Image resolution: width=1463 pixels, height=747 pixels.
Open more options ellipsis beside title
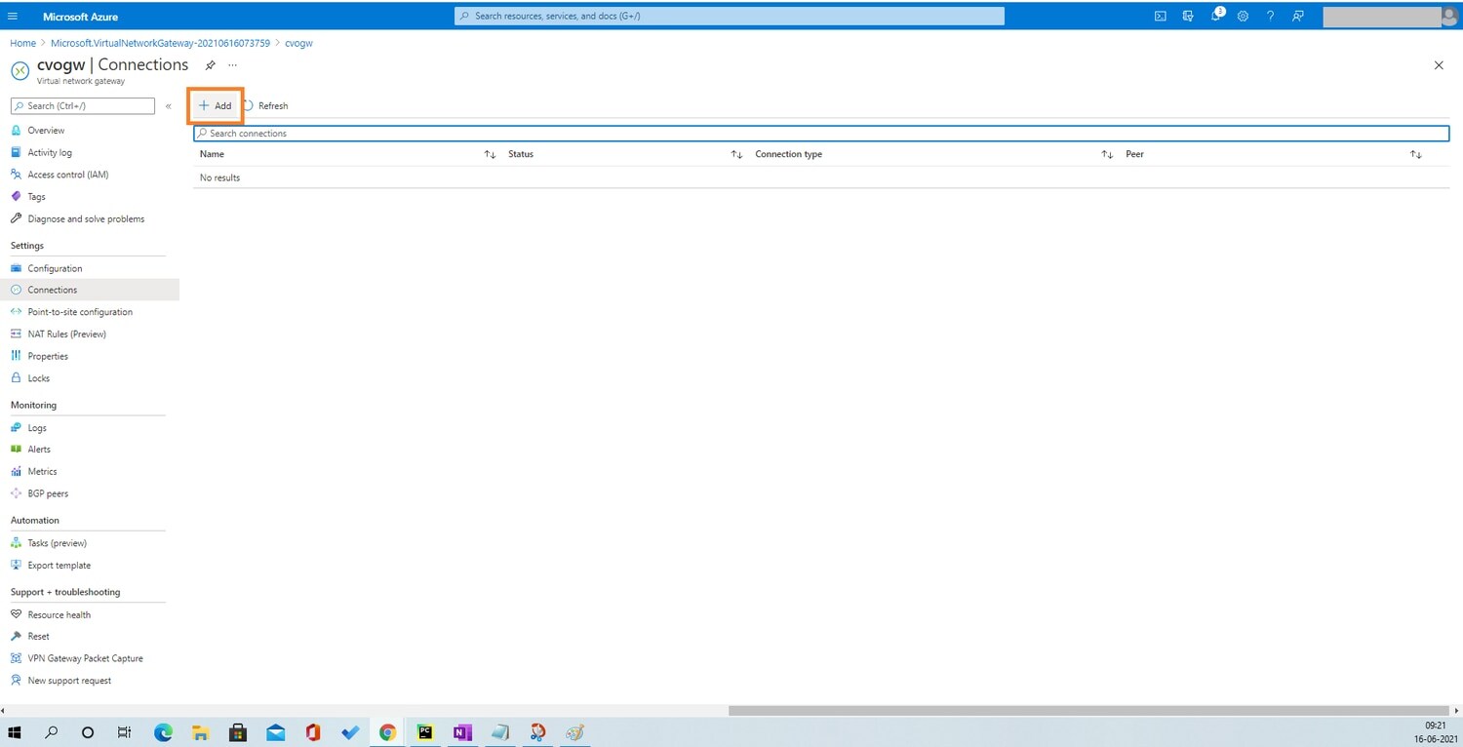[x=232, y=65]
